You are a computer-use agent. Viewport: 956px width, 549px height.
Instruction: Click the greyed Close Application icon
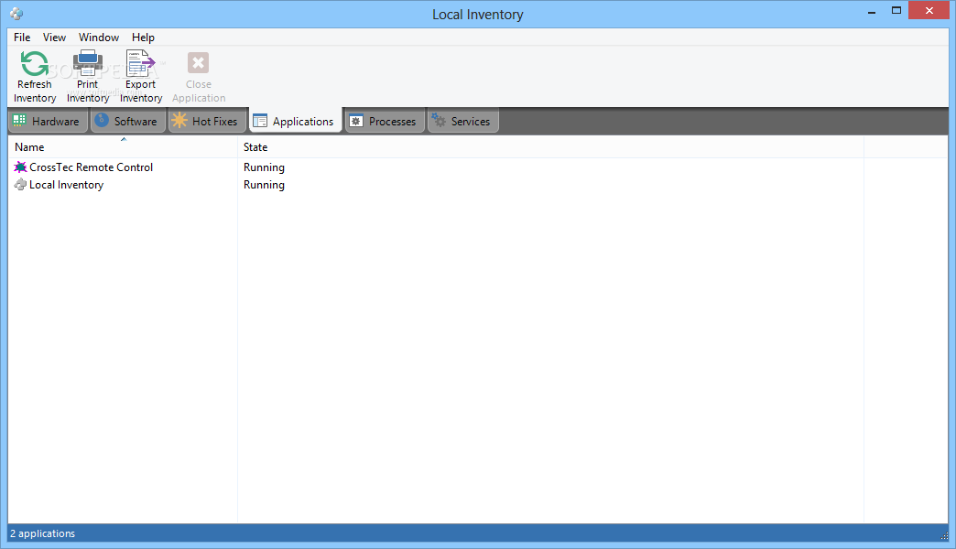198,63
